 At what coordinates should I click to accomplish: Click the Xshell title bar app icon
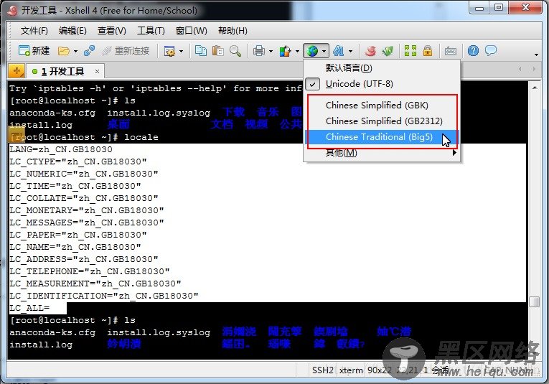pos(12,11)
